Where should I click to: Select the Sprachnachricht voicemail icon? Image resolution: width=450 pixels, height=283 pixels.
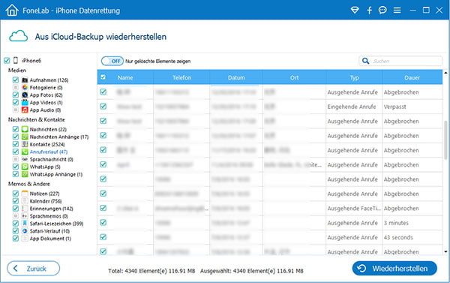(x=25, y=159)
